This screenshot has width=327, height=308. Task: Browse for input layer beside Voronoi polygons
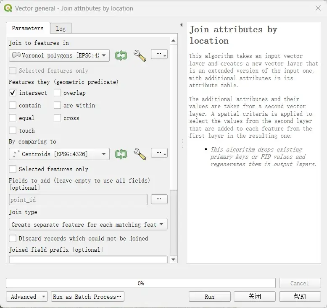click(x=159, y=54)
